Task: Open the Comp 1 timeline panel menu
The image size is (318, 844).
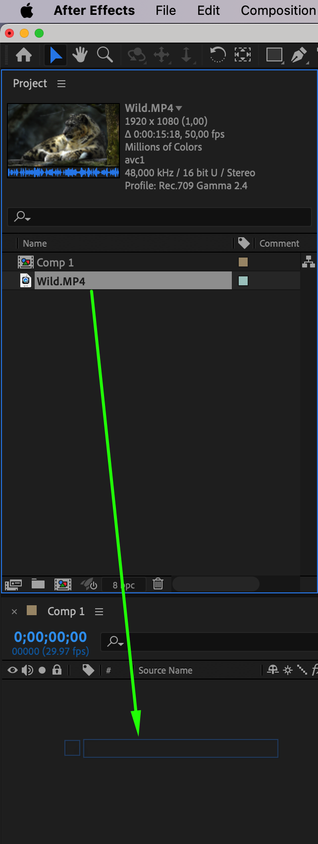Action: pos(99,612)
